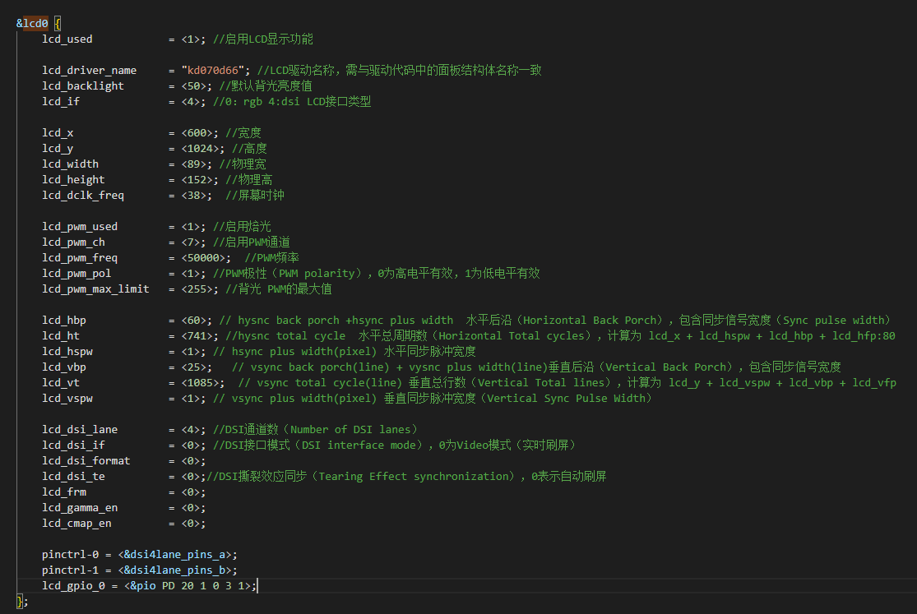
Task: Click the lcd_vspw property name
Action: tap(67, 398)
